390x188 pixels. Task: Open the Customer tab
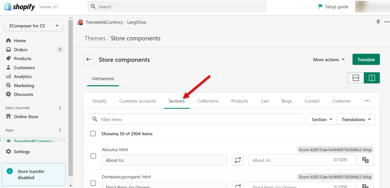point(342,101)
